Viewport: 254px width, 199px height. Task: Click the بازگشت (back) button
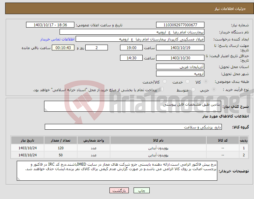[119, 190]
